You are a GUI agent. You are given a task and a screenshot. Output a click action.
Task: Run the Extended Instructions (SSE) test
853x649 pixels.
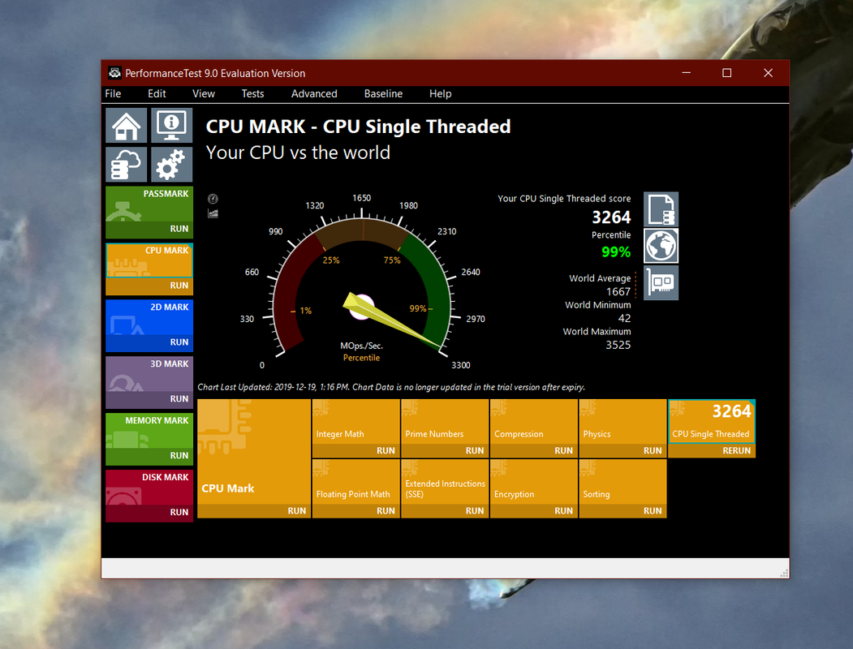tap(445, 511)
